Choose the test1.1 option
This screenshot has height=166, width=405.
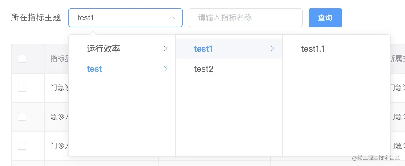[x=313, y=49]
